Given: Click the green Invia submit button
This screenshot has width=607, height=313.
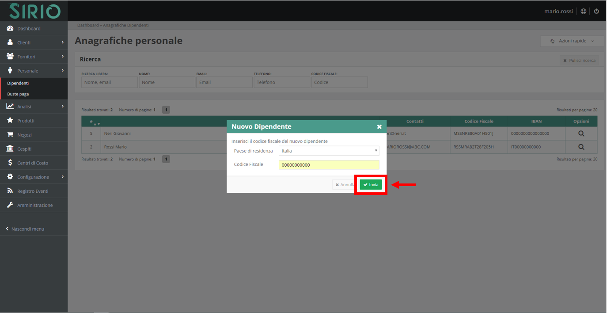Looking at the screenshot, I should pyautogui.click(x=371, y=185).
